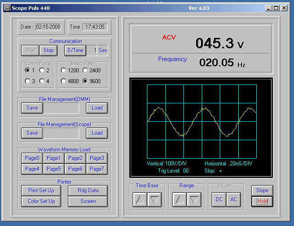Load in File Management(DMM)
Viewport: 294px width, 226px height.
click(97, 108)
